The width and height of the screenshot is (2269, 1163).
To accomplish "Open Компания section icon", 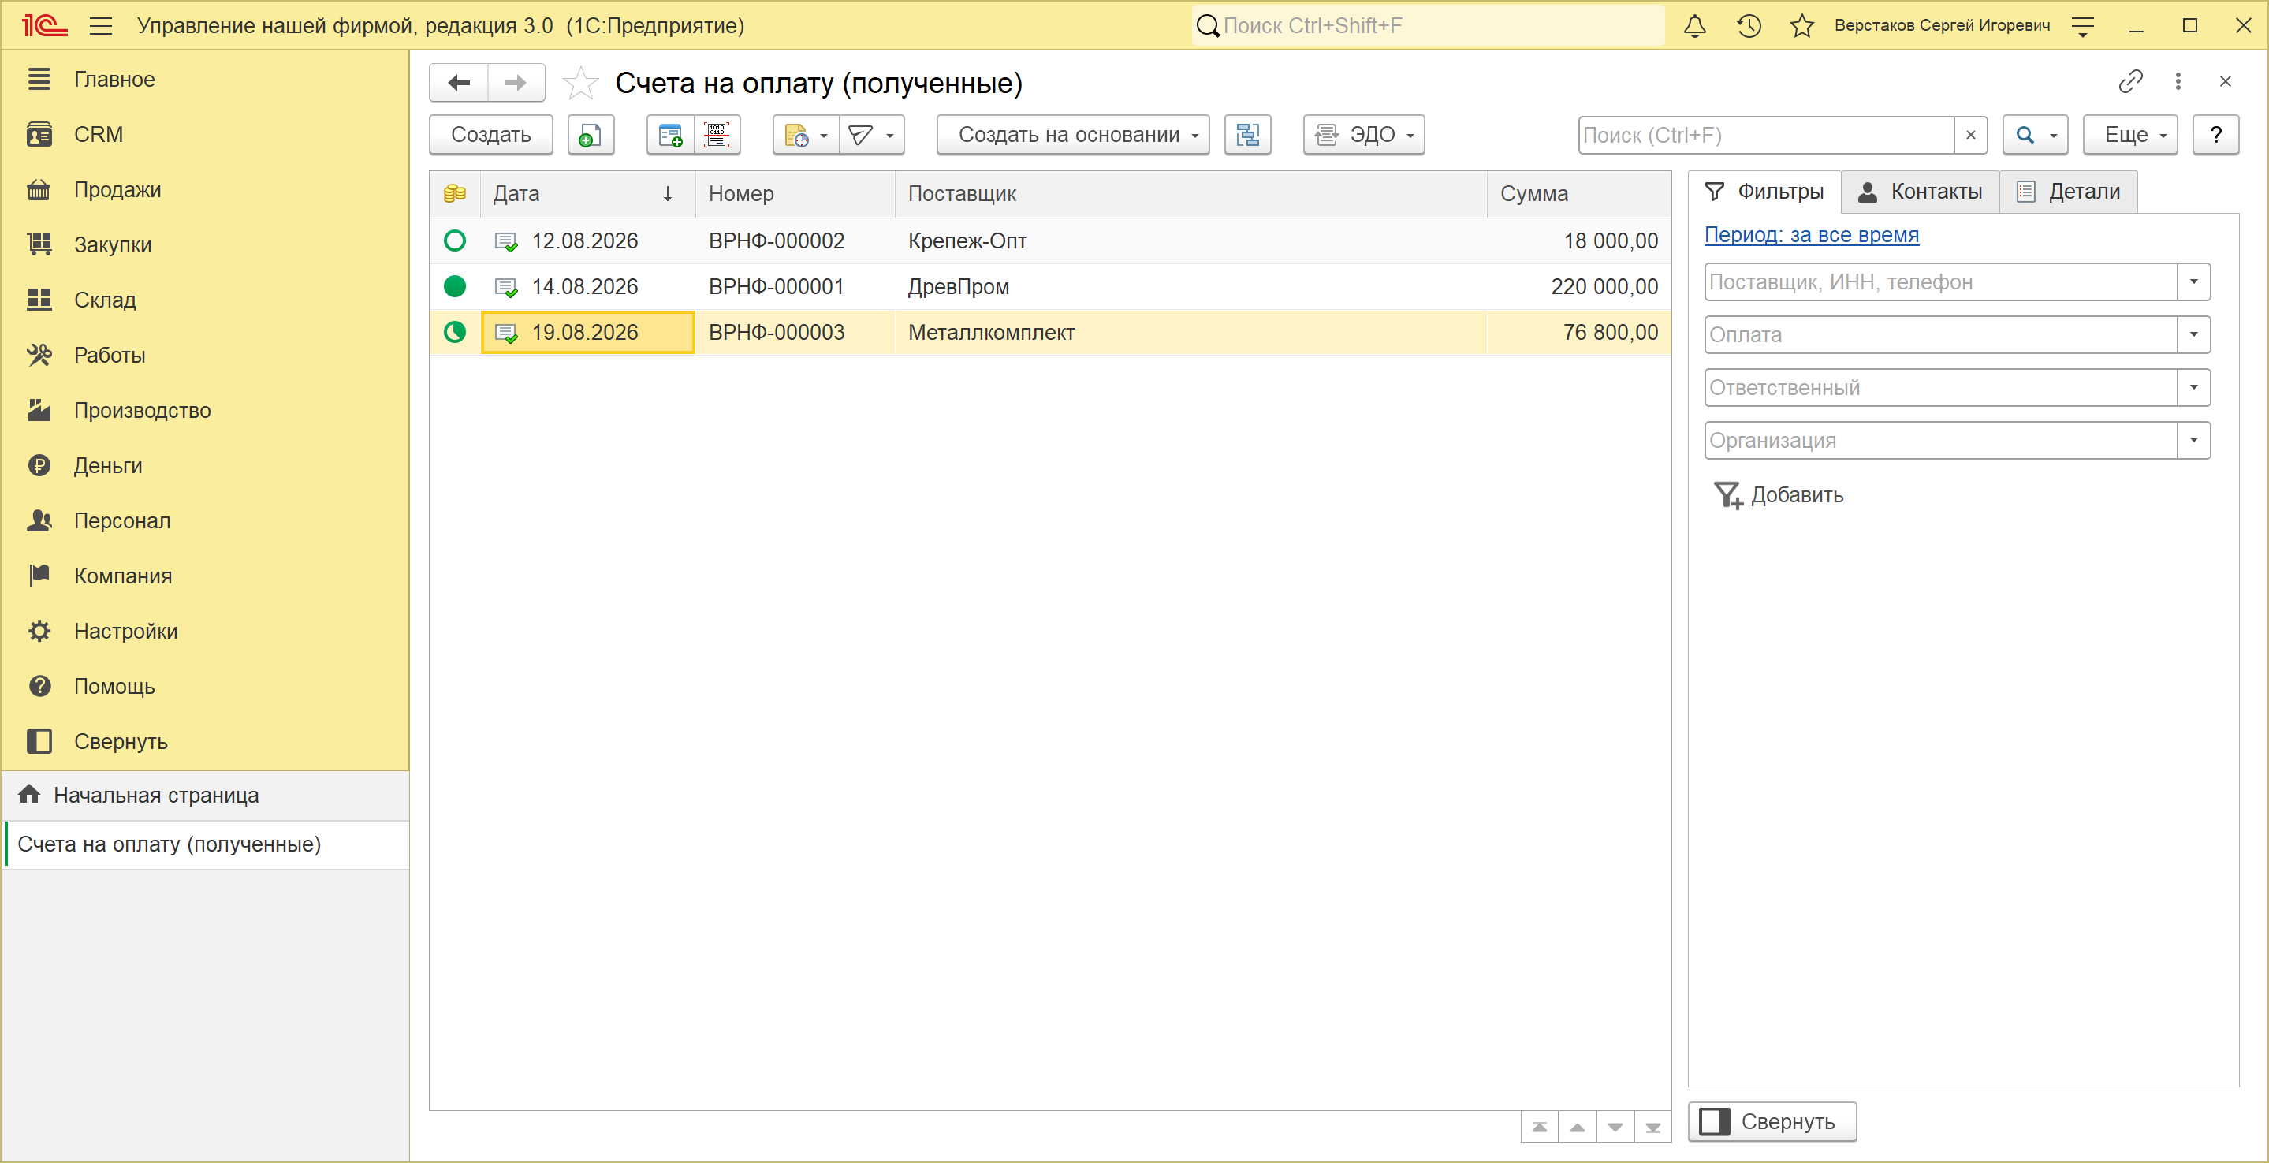I will [39, 576].
